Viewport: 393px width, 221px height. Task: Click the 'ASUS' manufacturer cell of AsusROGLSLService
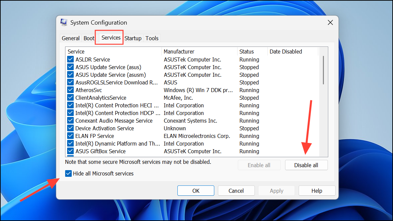pyautogui.click(x=170, y=82)
